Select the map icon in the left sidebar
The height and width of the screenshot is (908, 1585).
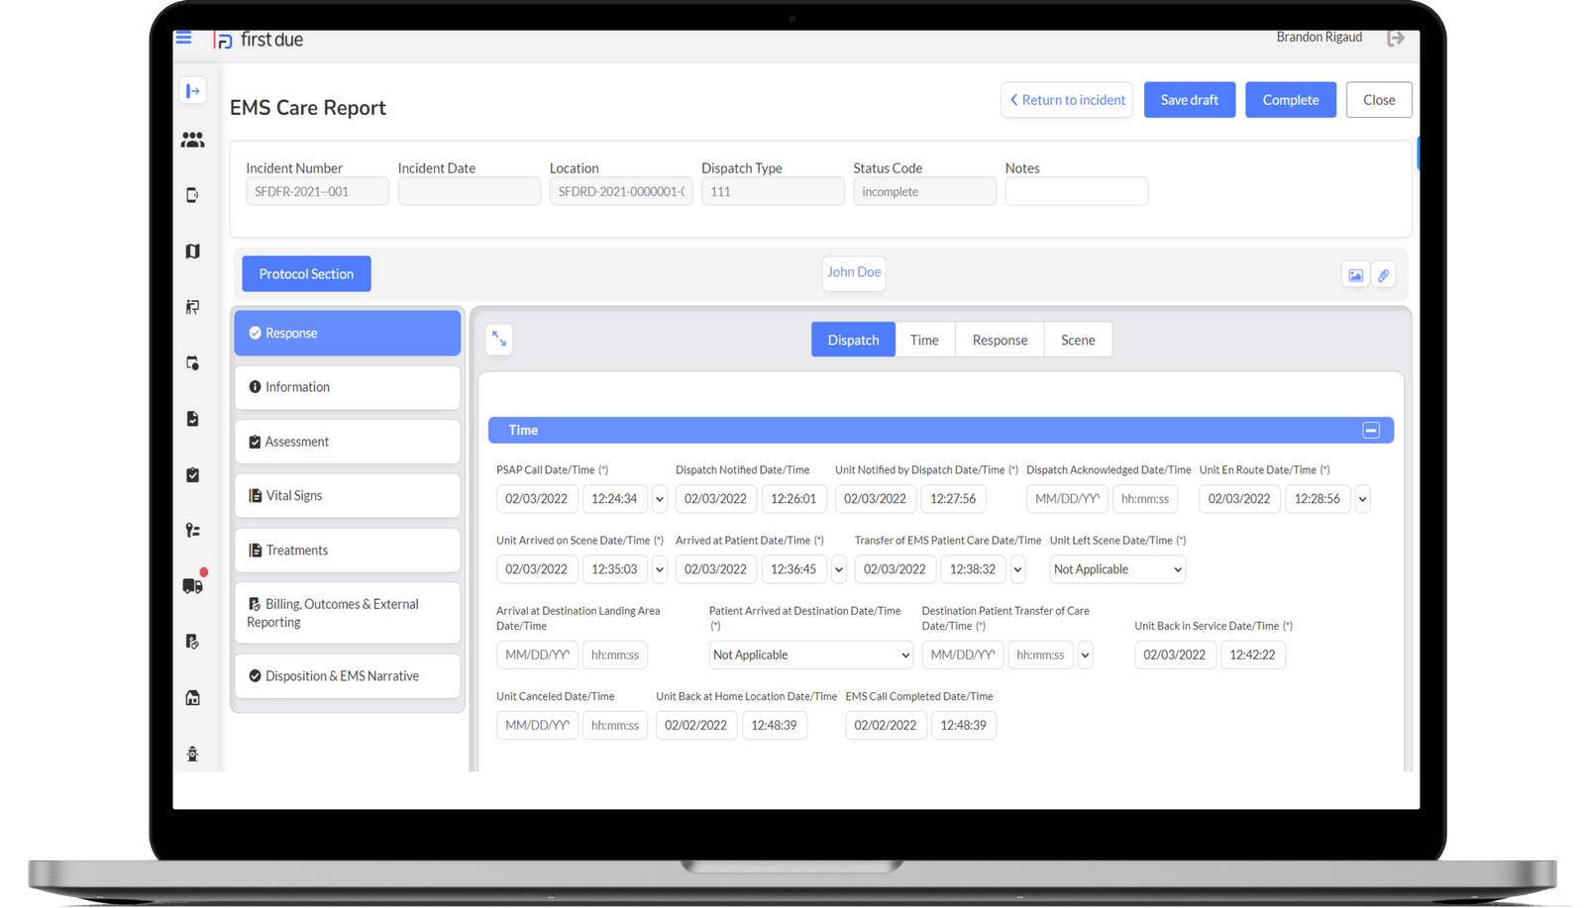pyautogui.click(x=193, y=251)
